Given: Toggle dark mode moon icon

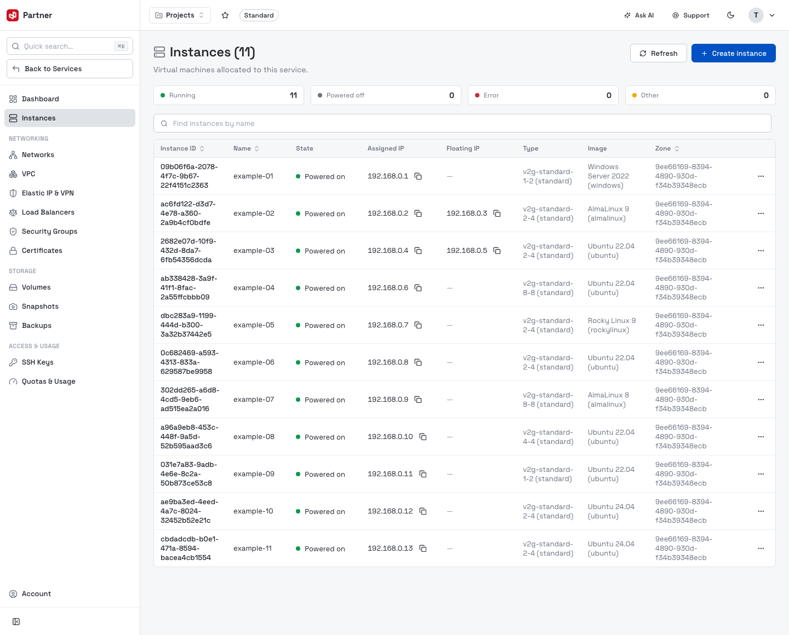Looking at the screenshot, I should (730, 15).
